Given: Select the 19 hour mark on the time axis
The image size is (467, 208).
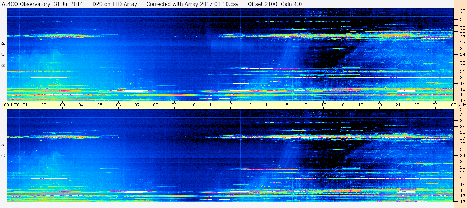Looking at the screenshot, I should coord(361,105).
